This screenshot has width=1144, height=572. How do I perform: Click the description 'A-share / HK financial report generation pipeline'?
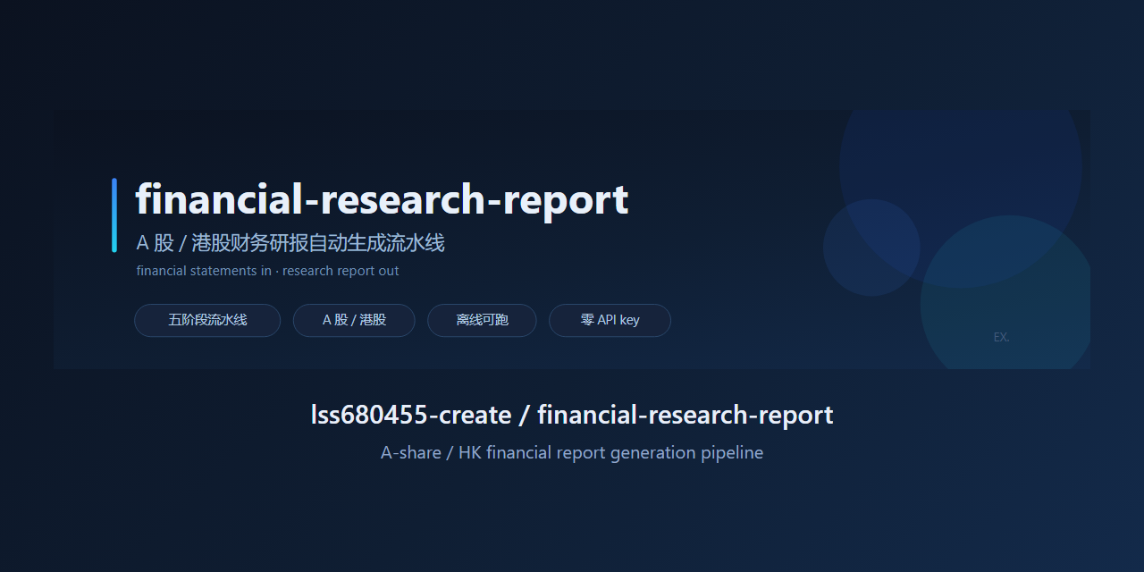click(x=572, y=453)
